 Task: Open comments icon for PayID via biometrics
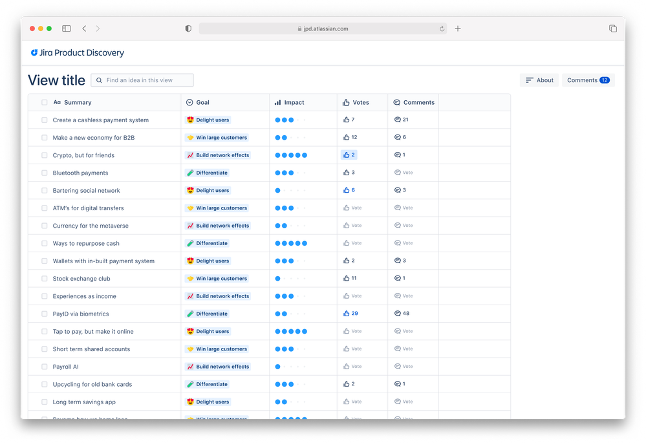(x=398, y=314)
